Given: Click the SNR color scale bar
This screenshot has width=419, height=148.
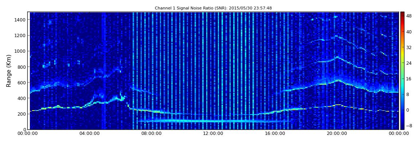Looking at the screenshot, I should (402, 71).
